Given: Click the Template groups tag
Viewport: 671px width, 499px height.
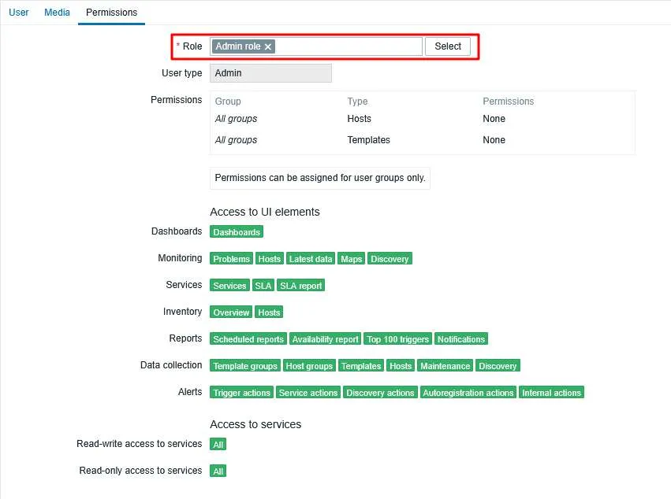Looking at the screenshot, I should [x=245, y=366].
